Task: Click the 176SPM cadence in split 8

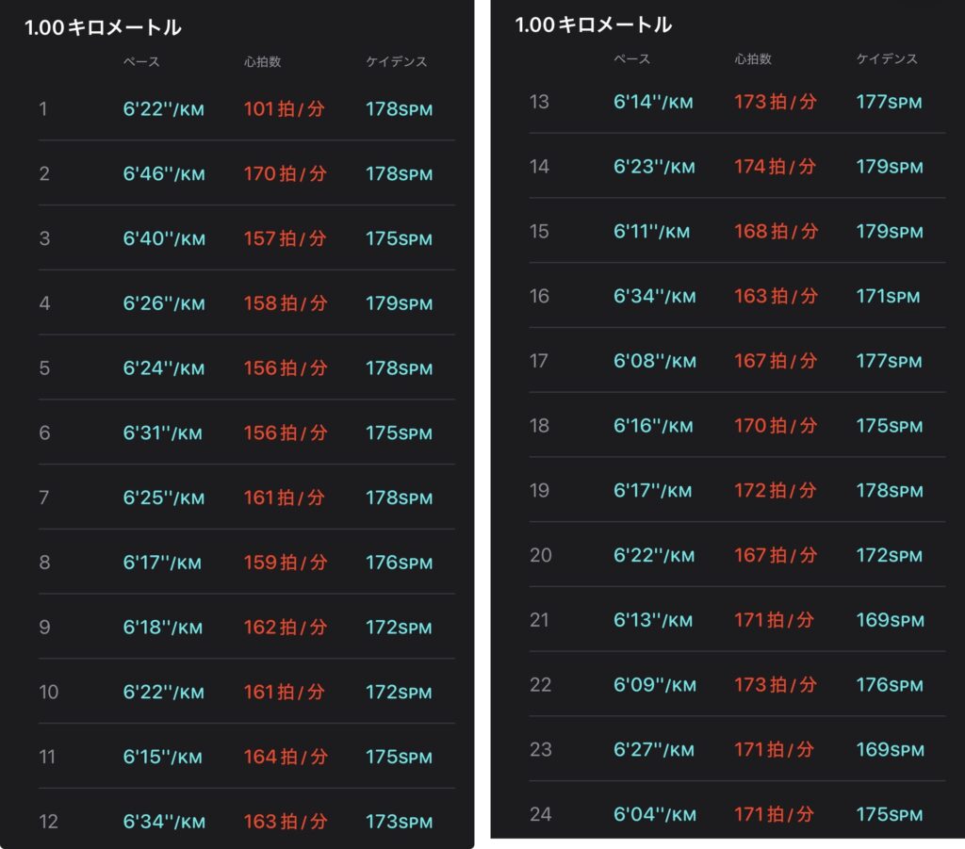Action: pos(399,562)
